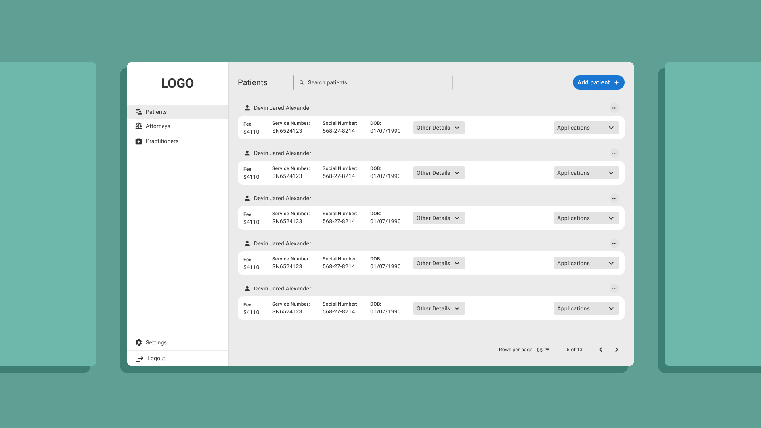Open Settings in the sidebar
The image size is (761, 428).
coord(178,342)
